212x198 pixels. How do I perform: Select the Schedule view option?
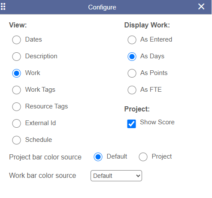(x=16, y=140)
